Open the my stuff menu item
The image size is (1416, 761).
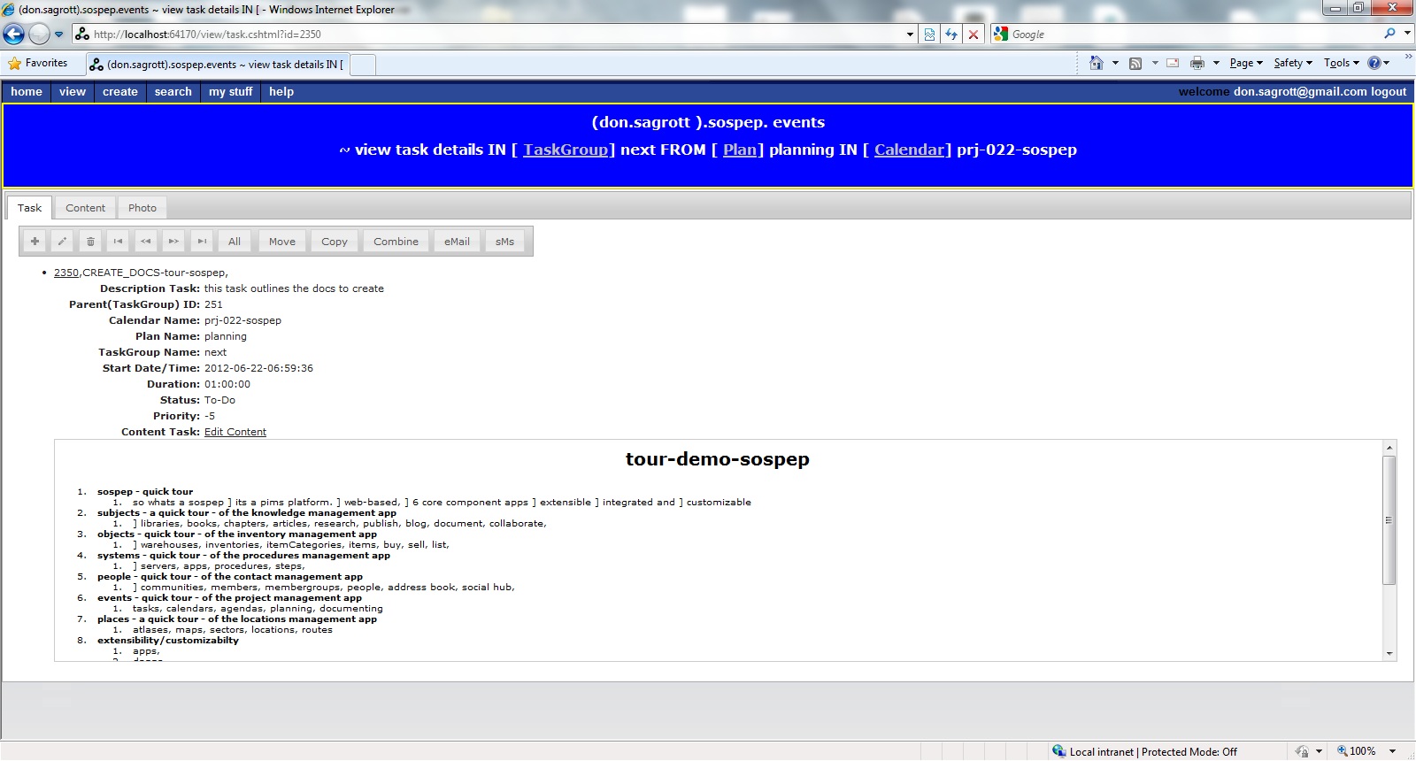[x=231, y=91]
